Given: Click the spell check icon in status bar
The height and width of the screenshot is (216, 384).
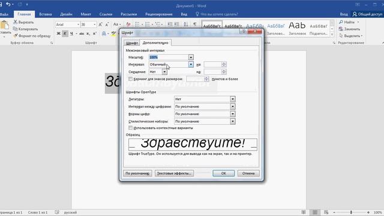Looking at the screenshot, I should coord(57,212).
